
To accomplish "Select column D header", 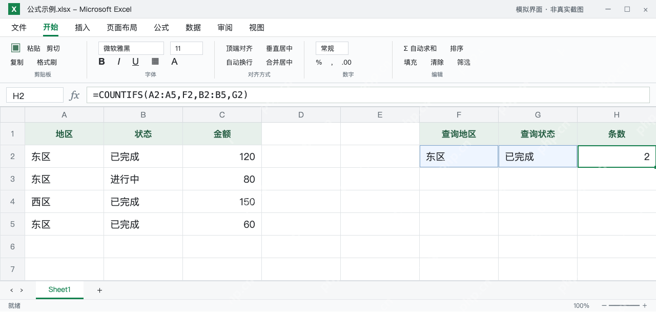I will pos(301,115).
